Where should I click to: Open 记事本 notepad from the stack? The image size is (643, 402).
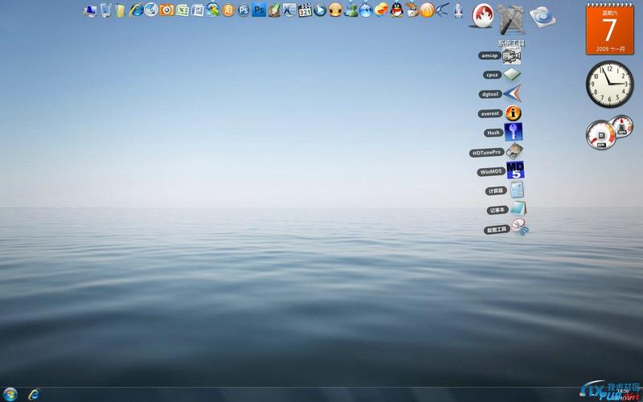coord(518,209)
